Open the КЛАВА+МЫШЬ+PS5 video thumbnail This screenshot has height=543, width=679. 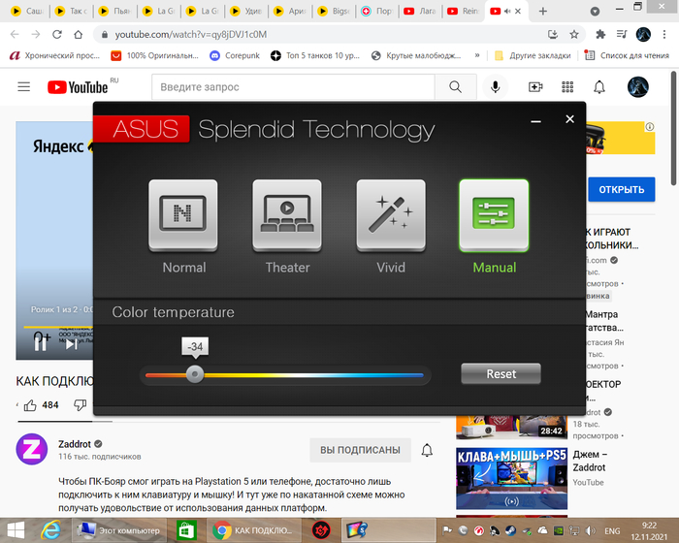(x=511, y=478)
